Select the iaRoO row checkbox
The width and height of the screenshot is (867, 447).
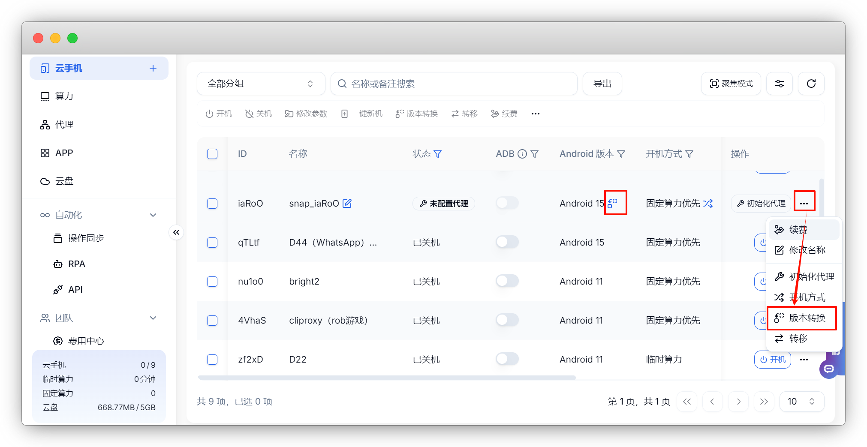pos(212,204)
